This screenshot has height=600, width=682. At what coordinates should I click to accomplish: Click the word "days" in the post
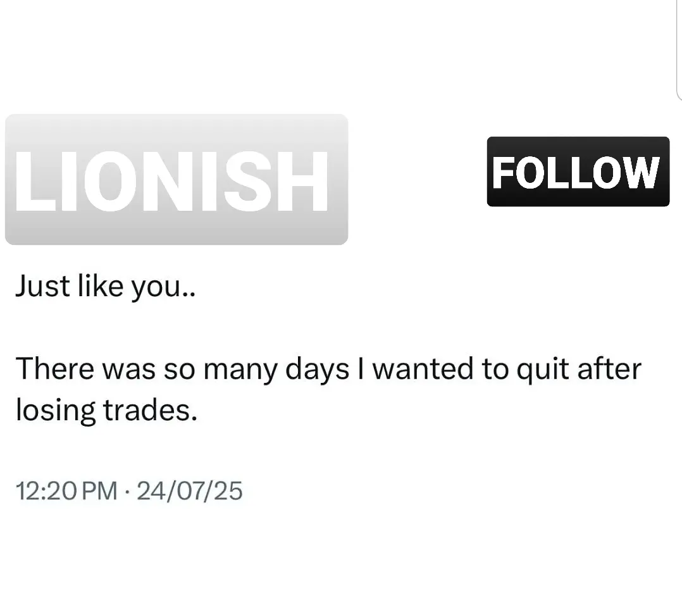point(317,370)
